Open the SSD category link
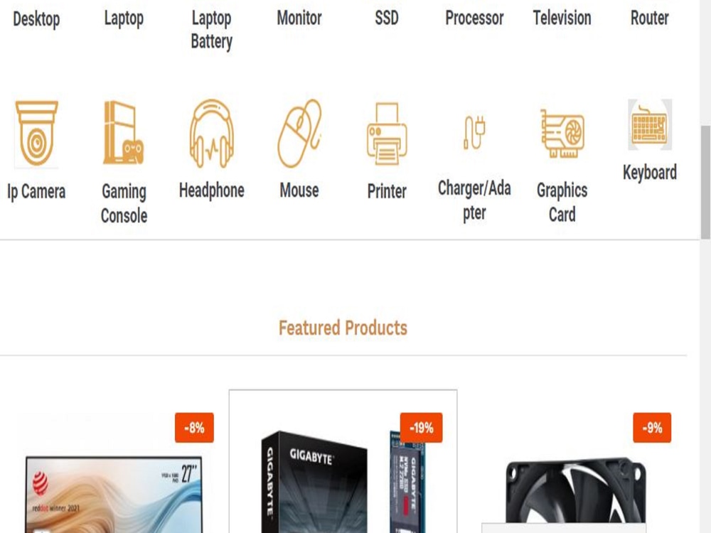This screenshot has height=533, width=711. click(x=387, y=18)
